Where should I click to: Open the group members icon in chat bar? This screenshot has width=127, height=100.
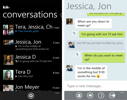click(79, 95)
